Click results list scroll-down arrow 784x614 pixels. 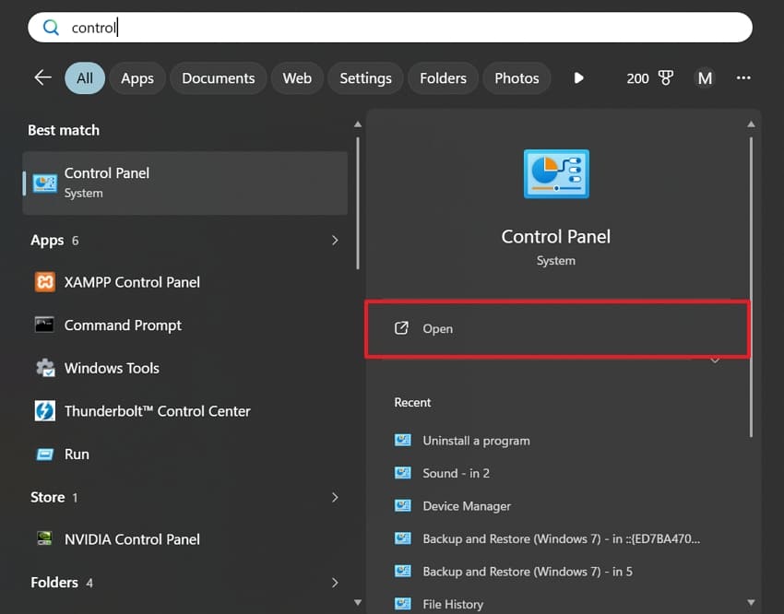(358, 602)
